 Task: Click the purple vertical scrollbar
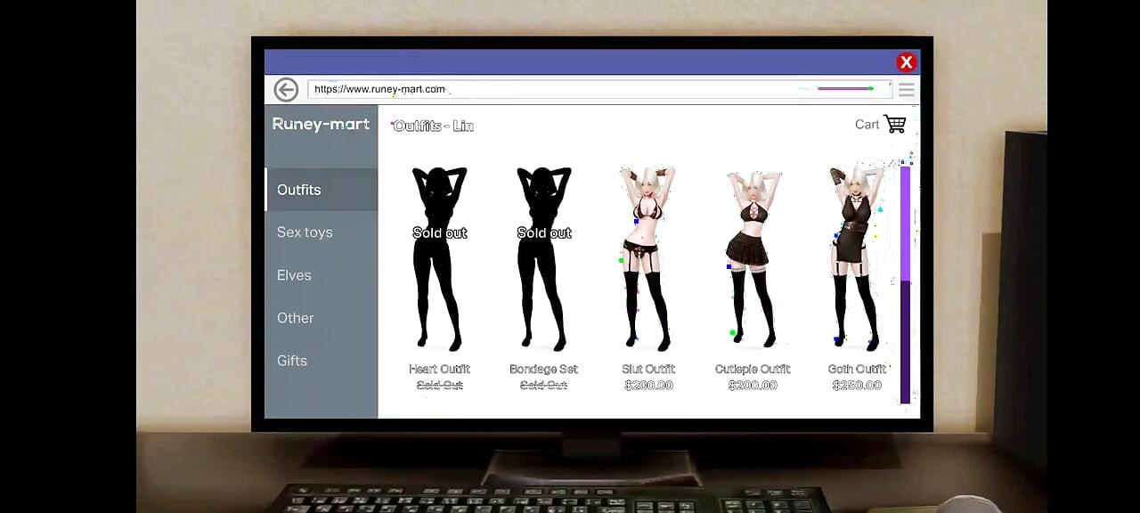[x=906, y=285]
